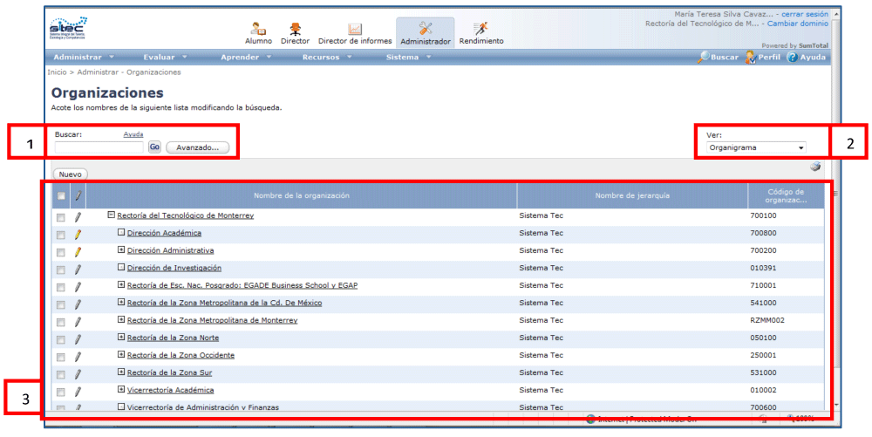Click the printer icon above the table
Image resolution: width=872 pixels, height=437 pixels.
click(815, 167)
